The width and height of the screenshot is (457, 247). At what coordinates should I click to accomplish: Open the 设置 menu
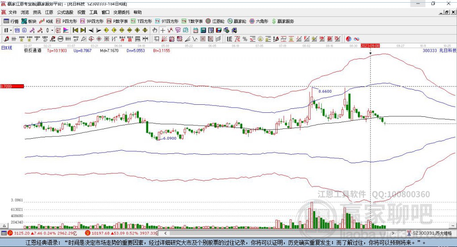tap(81, 12)
